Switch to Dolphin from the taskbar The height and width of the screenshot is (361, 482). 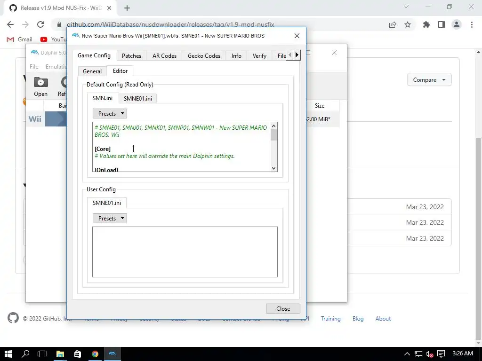[112, 354]
